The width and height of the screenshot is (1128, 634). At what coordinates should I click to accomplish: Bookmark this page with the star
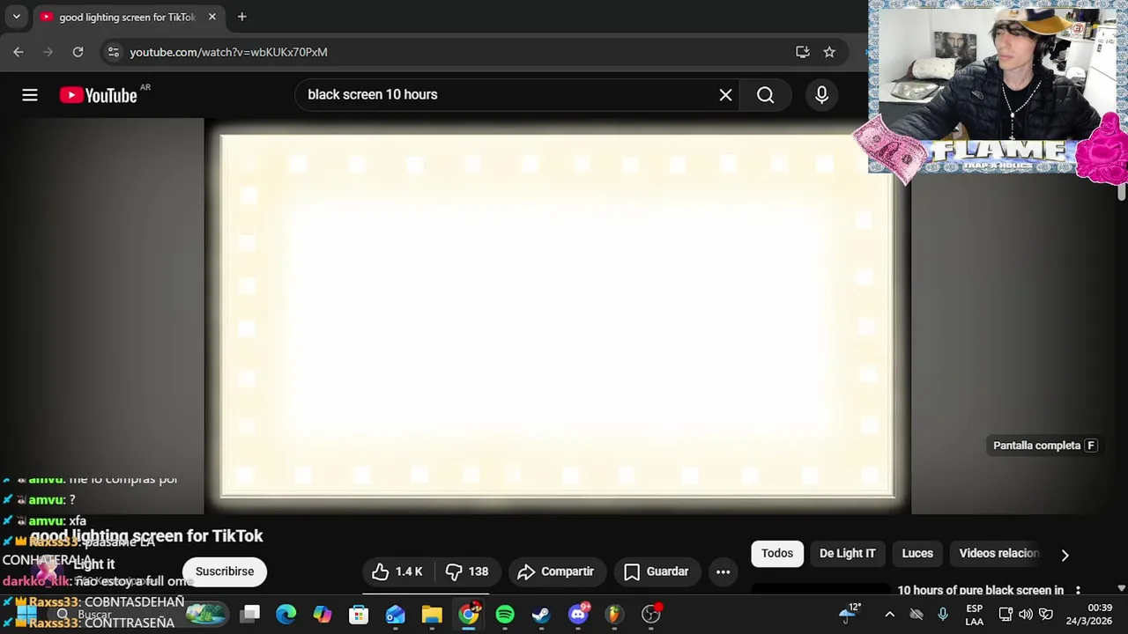coord(829,52)
